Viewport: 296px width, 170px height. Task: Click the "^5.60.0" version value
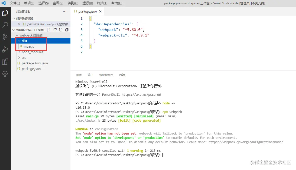133,30
